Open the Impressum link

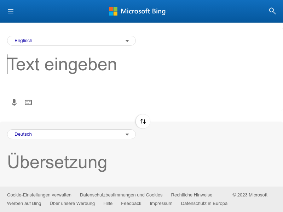pyautogui.click(x=161, y=204)
